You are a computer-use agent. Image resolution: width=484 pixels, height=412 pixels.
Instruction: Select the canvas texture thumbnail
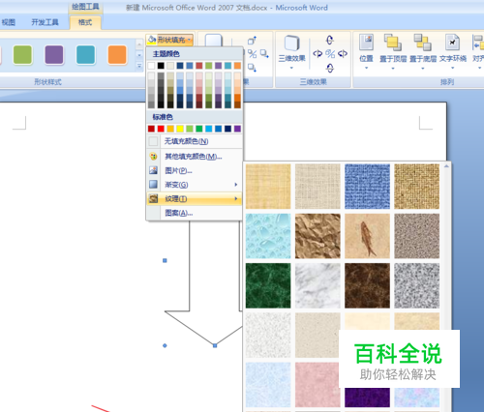pos(318,187)
